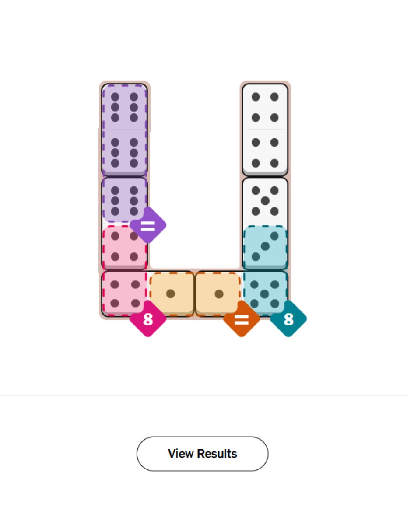Toggle the purple dashed domino selection
The width and height of the screenshot is (407, 525).
point(124,129)
